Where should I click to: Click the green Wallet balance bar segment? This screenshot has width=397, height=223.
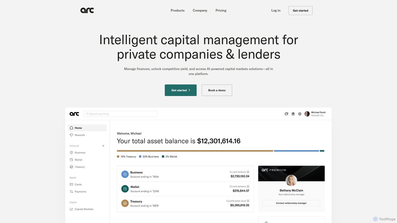322,151
